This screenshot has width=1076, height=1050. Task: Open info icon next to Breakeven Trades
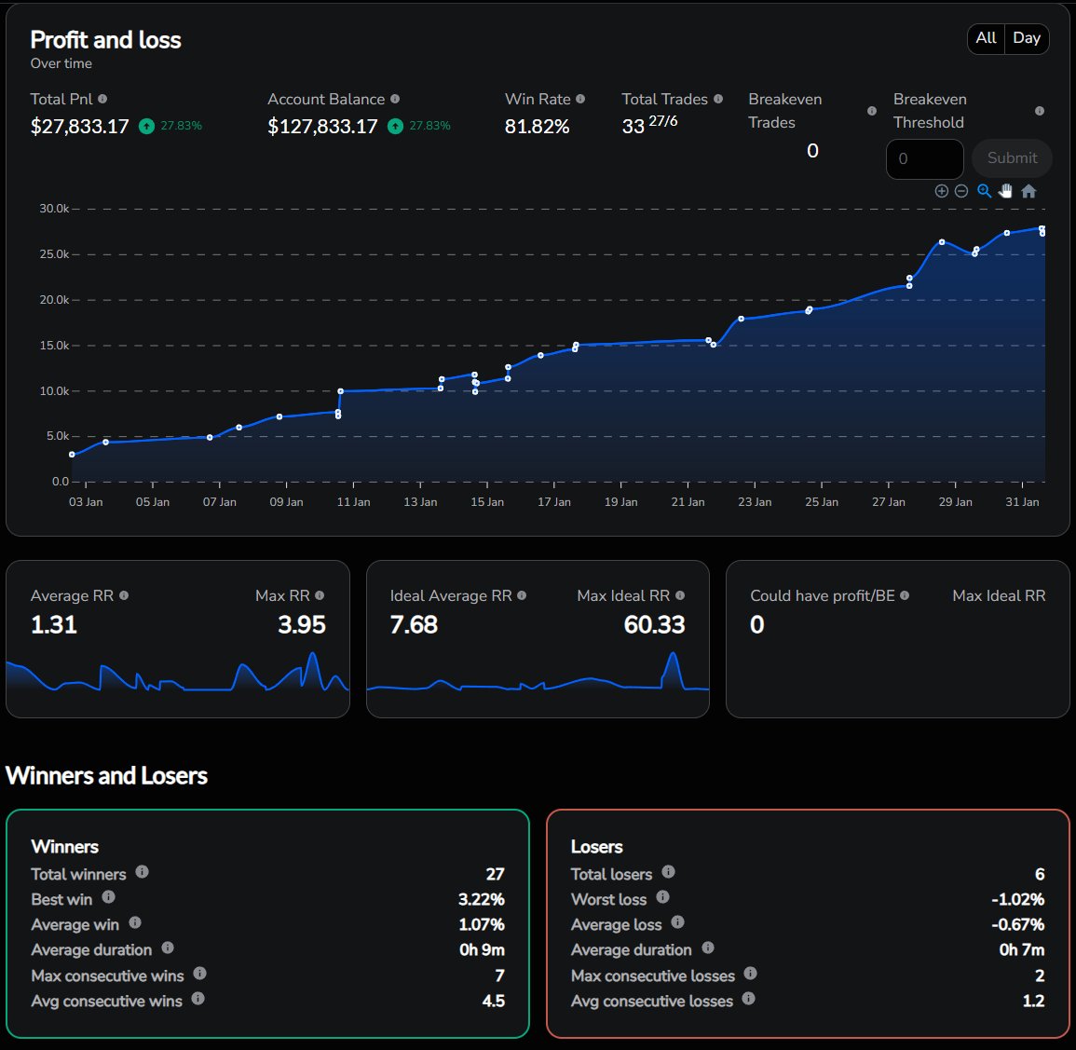pyautogui.click(x=871, y=111)
